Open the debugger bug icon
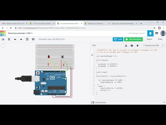Screen dimensions: 166x125 (x=137, y=46)
